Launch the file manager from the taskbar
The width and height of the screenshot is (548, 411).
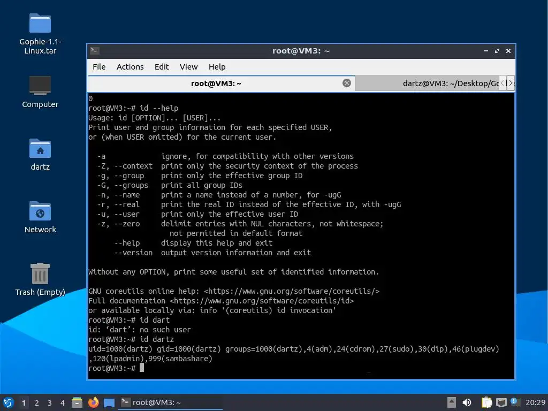pos(77,402)
